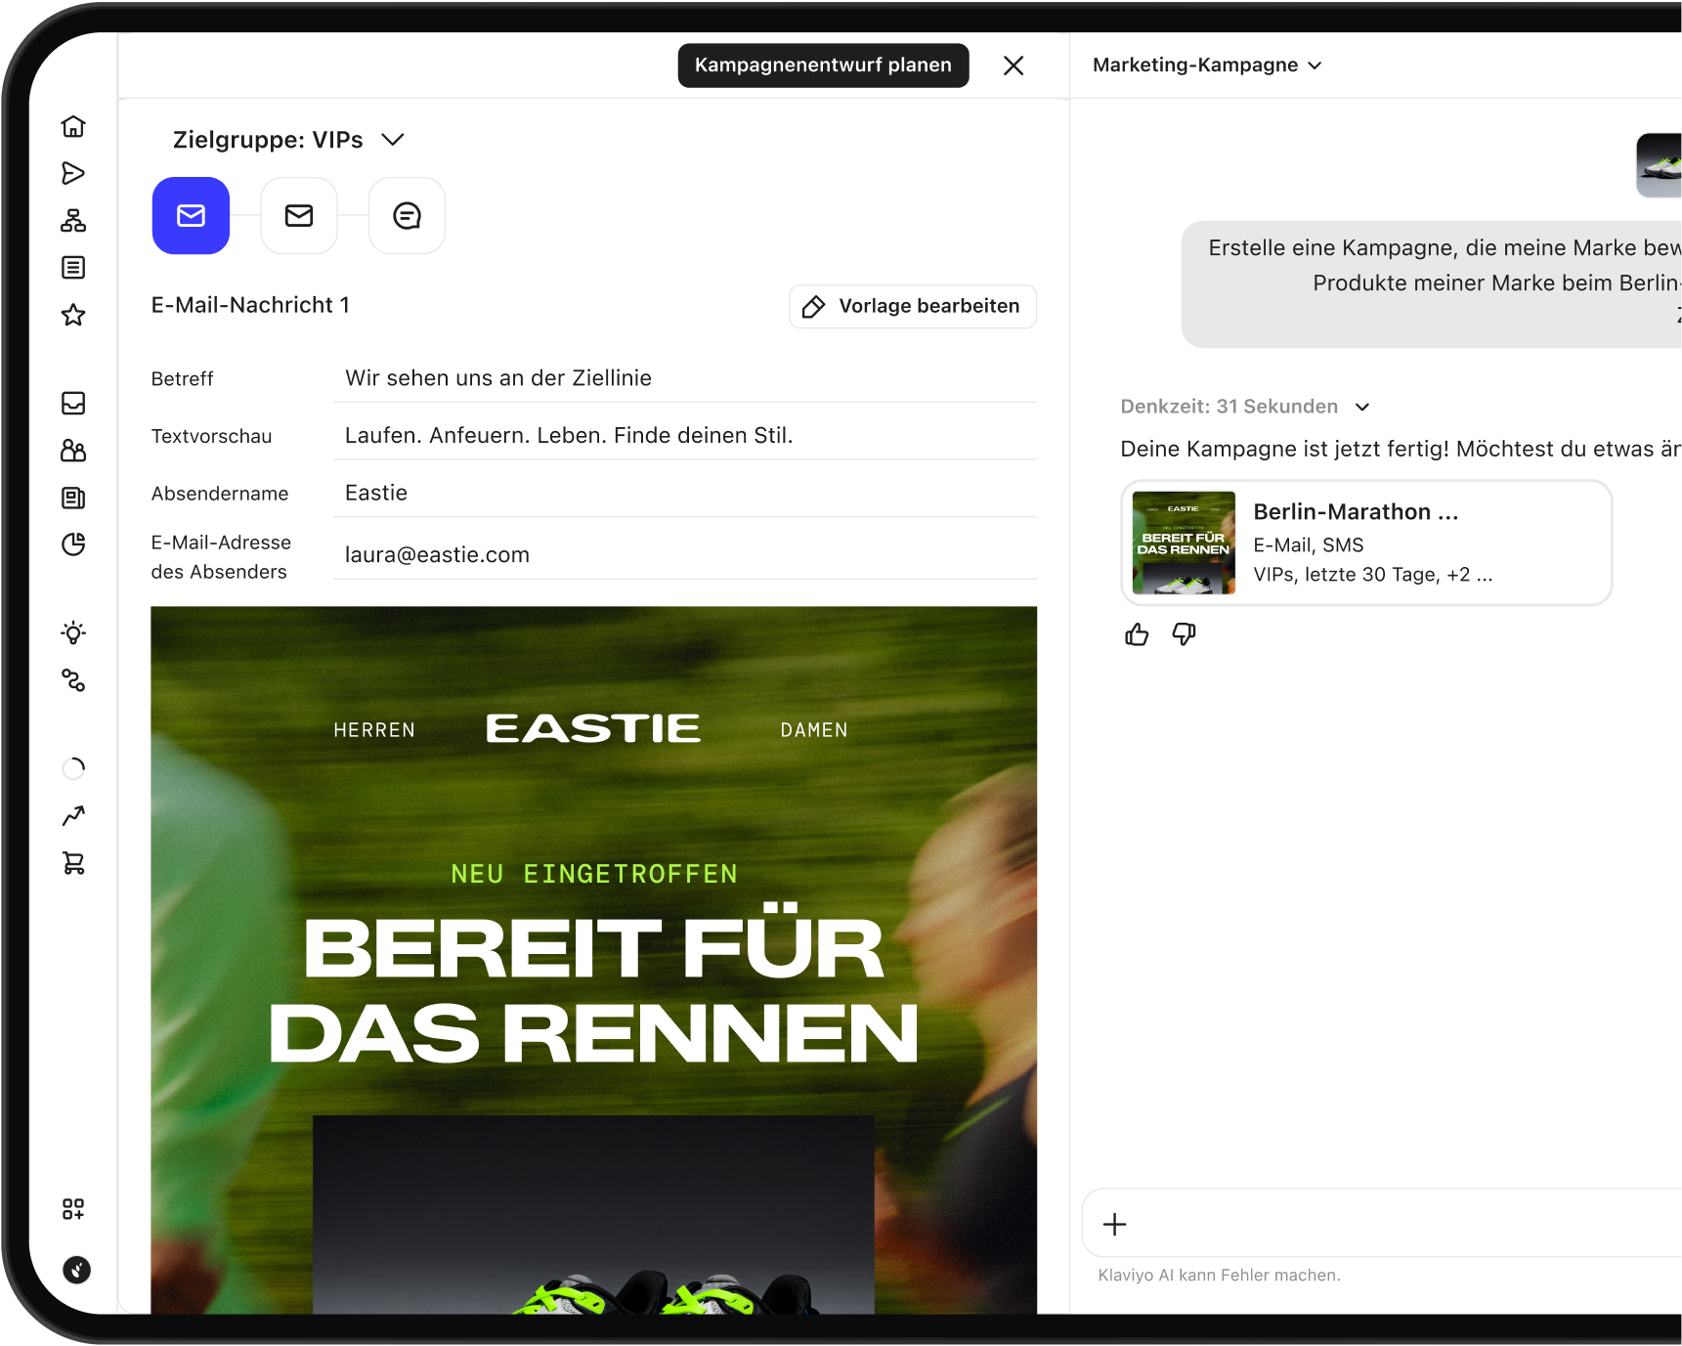Click Kampagnenentwurf planen button
Viewport: 1682px width, 1346px height.
pyautogui.click(x=823, y=65)
